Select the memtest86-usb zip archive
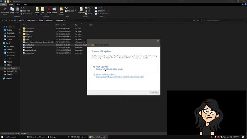The height and width of the screenshot is (139, 247). coord(31,50)
